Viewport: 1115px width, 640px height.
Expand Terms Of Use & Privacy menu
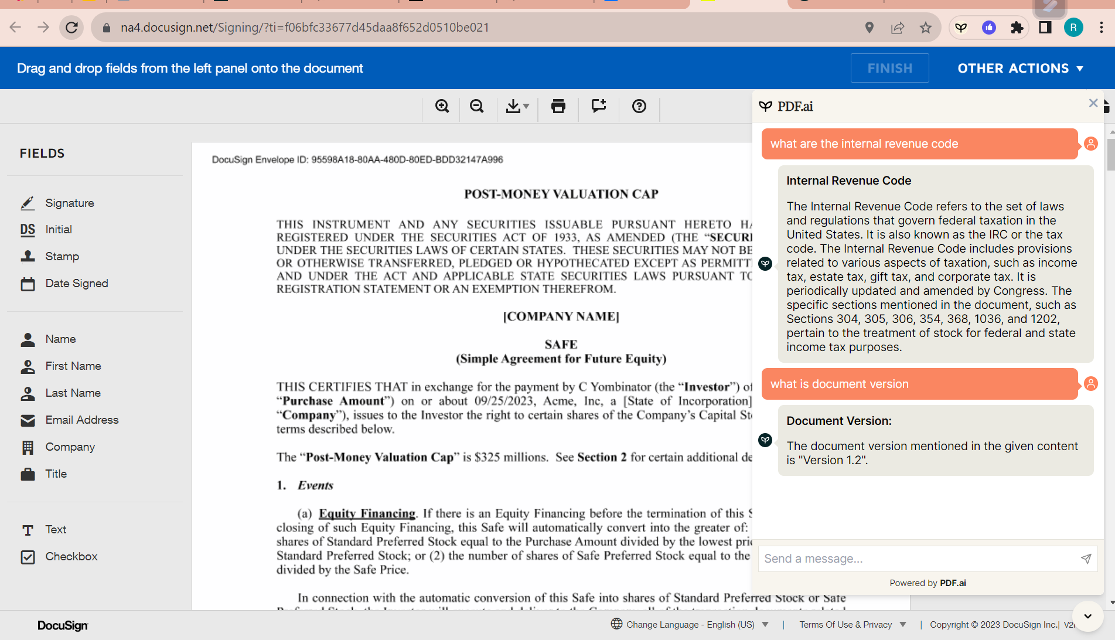coord(853,624)
